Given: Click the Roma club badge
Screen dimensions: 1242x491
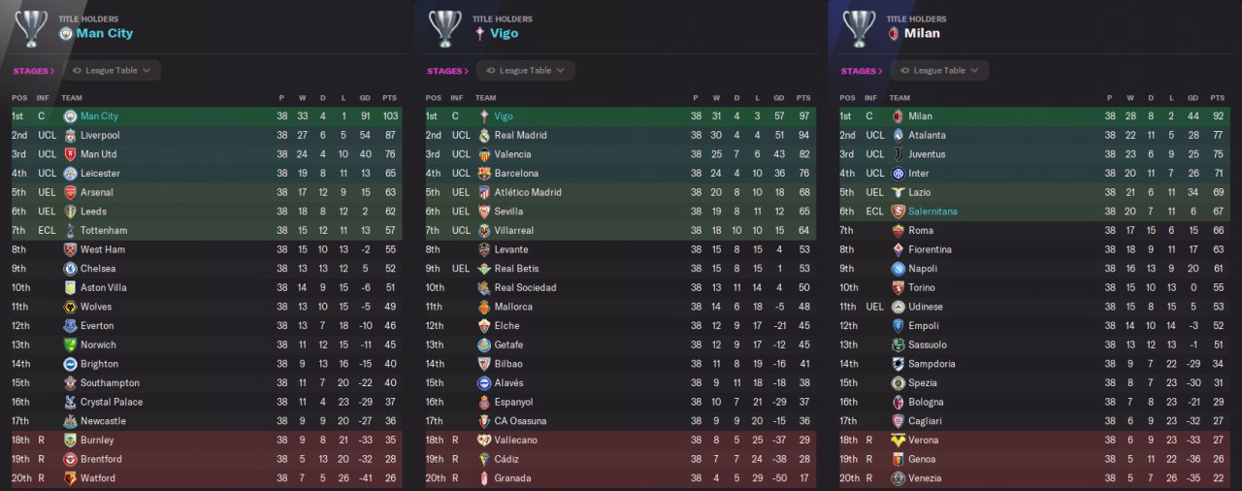Looking at the screenshot, I should (898, 231).
